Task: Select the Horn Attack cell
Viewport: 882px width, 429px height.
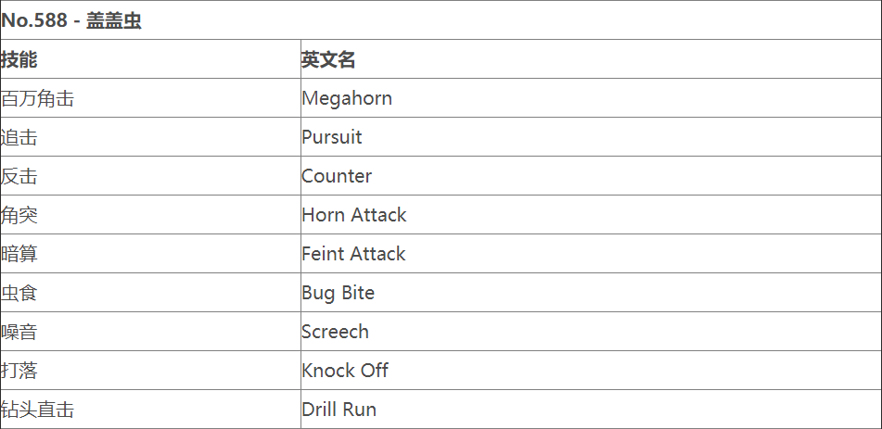Action: pyautogui.click(x=354, y=215)
